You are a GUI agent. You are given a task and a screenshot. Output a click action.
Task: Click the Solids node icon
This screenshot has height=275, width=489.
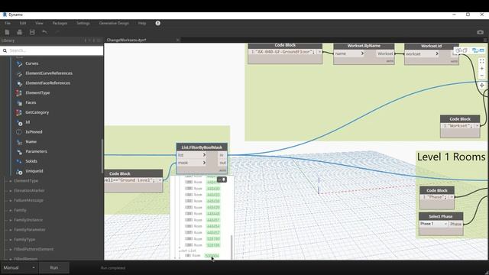(19, 161)
